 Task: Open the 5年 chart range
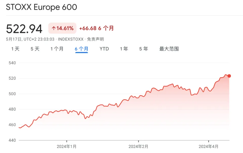tap(144, 49)
